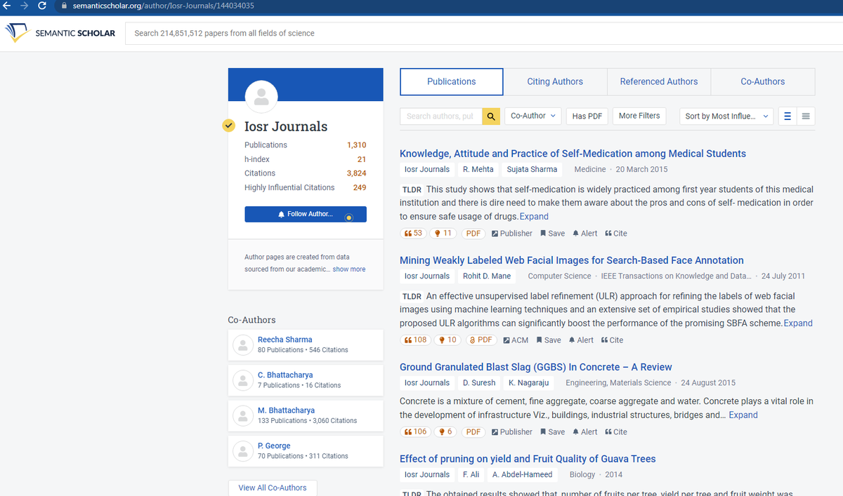
Task: Click the 11 influential citations badge
Action: click(x=443, y=233)
